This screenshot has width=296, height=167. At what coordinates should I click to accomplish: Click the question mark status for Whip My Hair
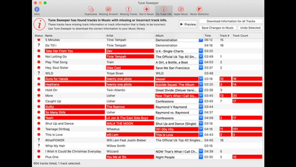click(x=39, y=146)
